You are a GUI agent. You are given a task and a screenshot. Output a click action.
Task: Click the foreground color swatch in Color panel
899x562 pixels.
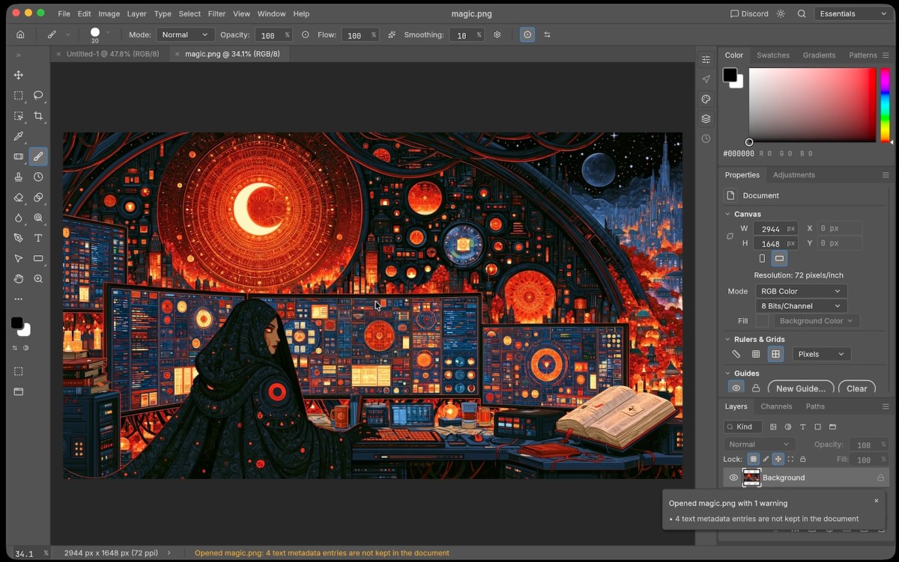click(x=730, y=75)
